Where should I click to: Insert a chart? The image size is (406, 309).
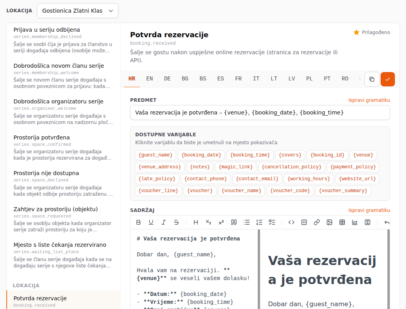point(355,222)
